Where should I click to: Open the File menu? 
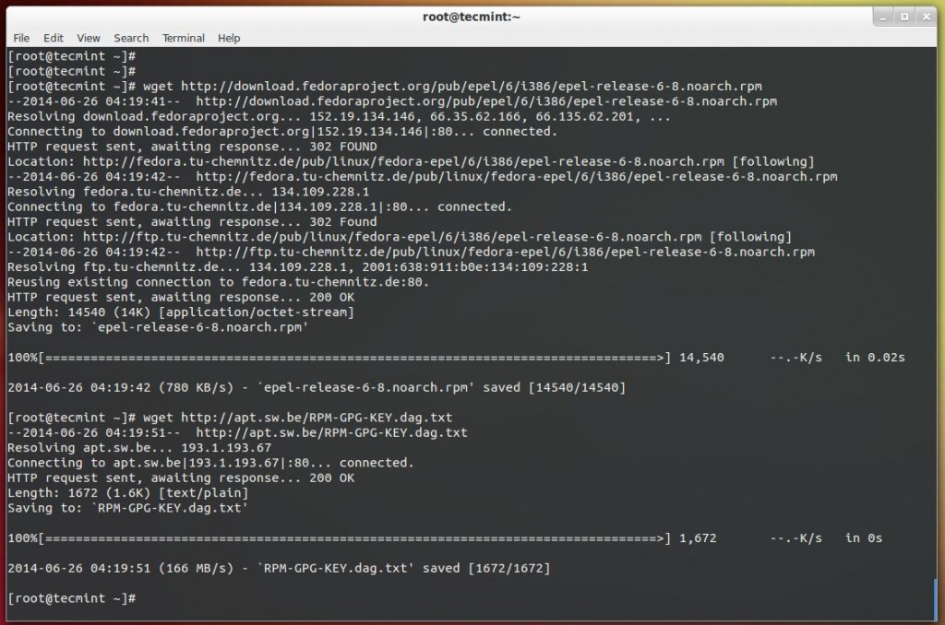20,38
